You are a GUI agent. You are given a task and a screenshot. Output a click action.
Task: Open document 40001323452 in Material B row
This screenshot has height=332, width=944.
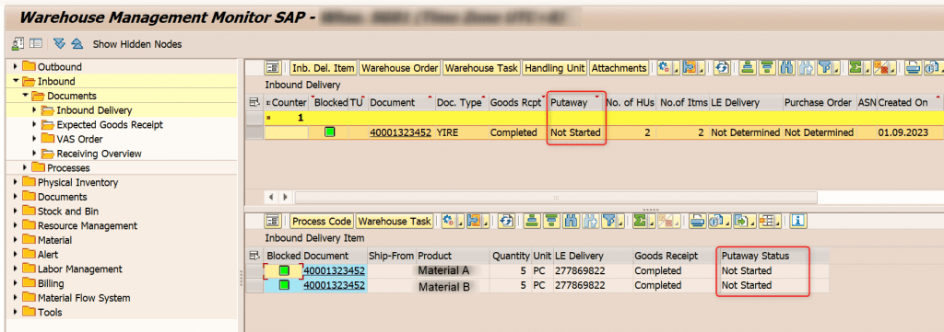tap(334, 285)
